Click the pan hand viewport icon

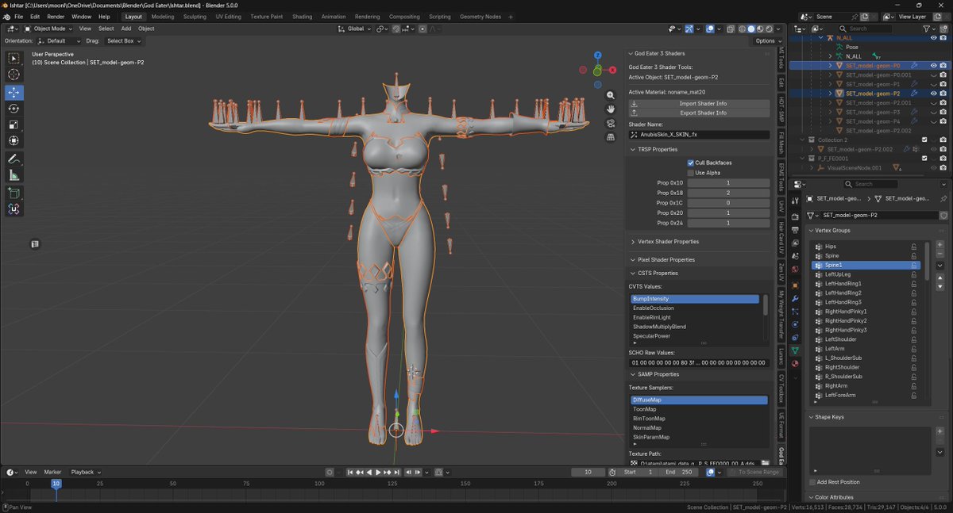(611, 109)
